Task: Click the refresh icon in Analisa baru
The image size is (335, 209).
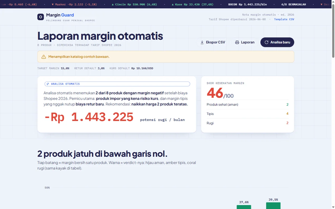Action: pos(266,42)
